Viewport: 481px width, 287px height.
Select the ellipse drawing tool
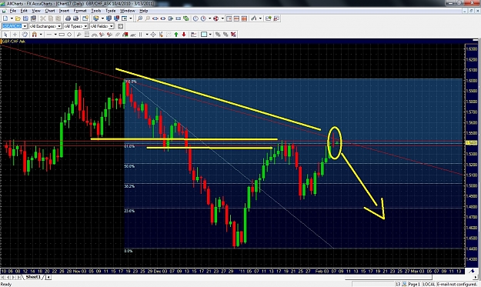pos(69,35)
